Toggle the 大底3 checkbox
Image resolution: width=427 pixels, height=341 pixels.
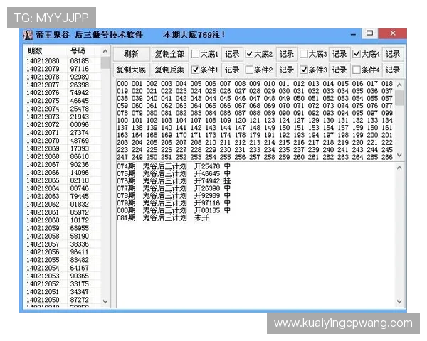[304, 54]
